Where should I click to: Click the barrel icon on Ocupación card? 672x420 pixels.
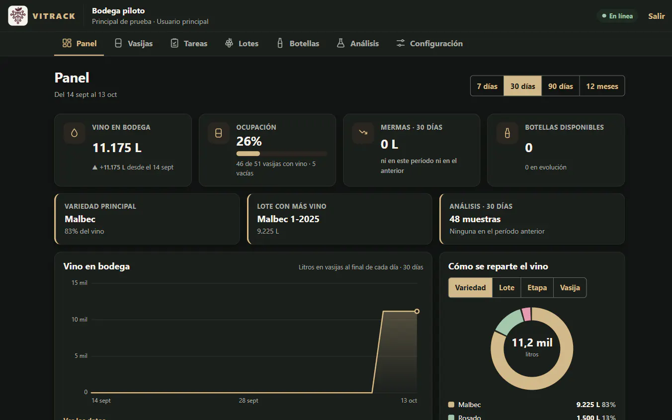click(x=218, y=133)
